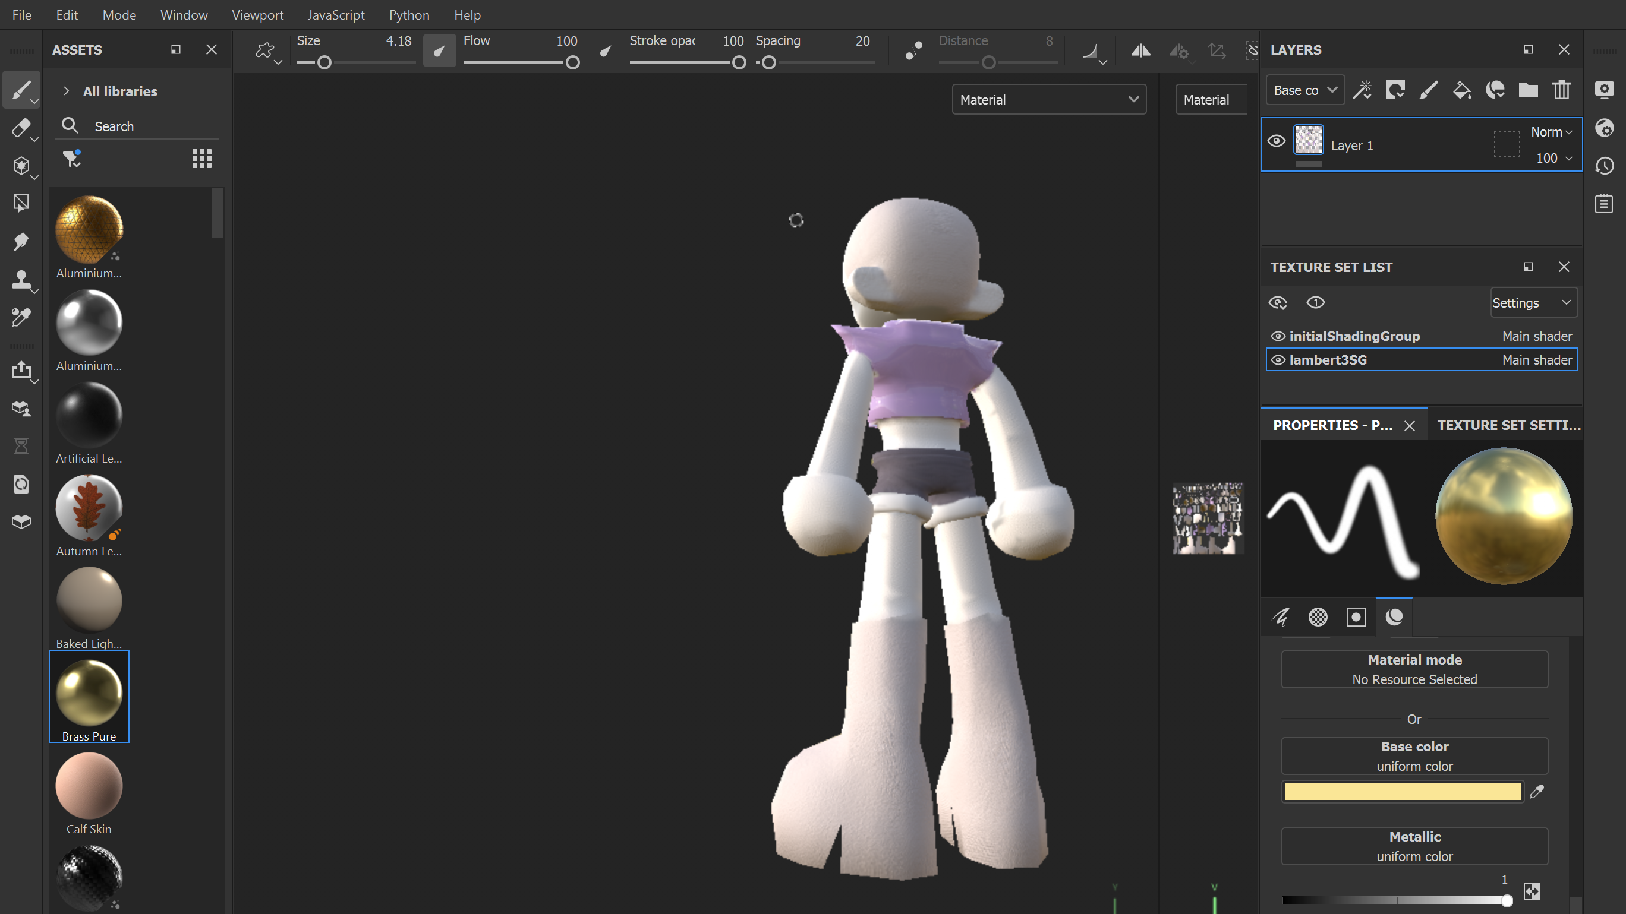
Task: Select the Smudge tool
Action: point(20,242)
